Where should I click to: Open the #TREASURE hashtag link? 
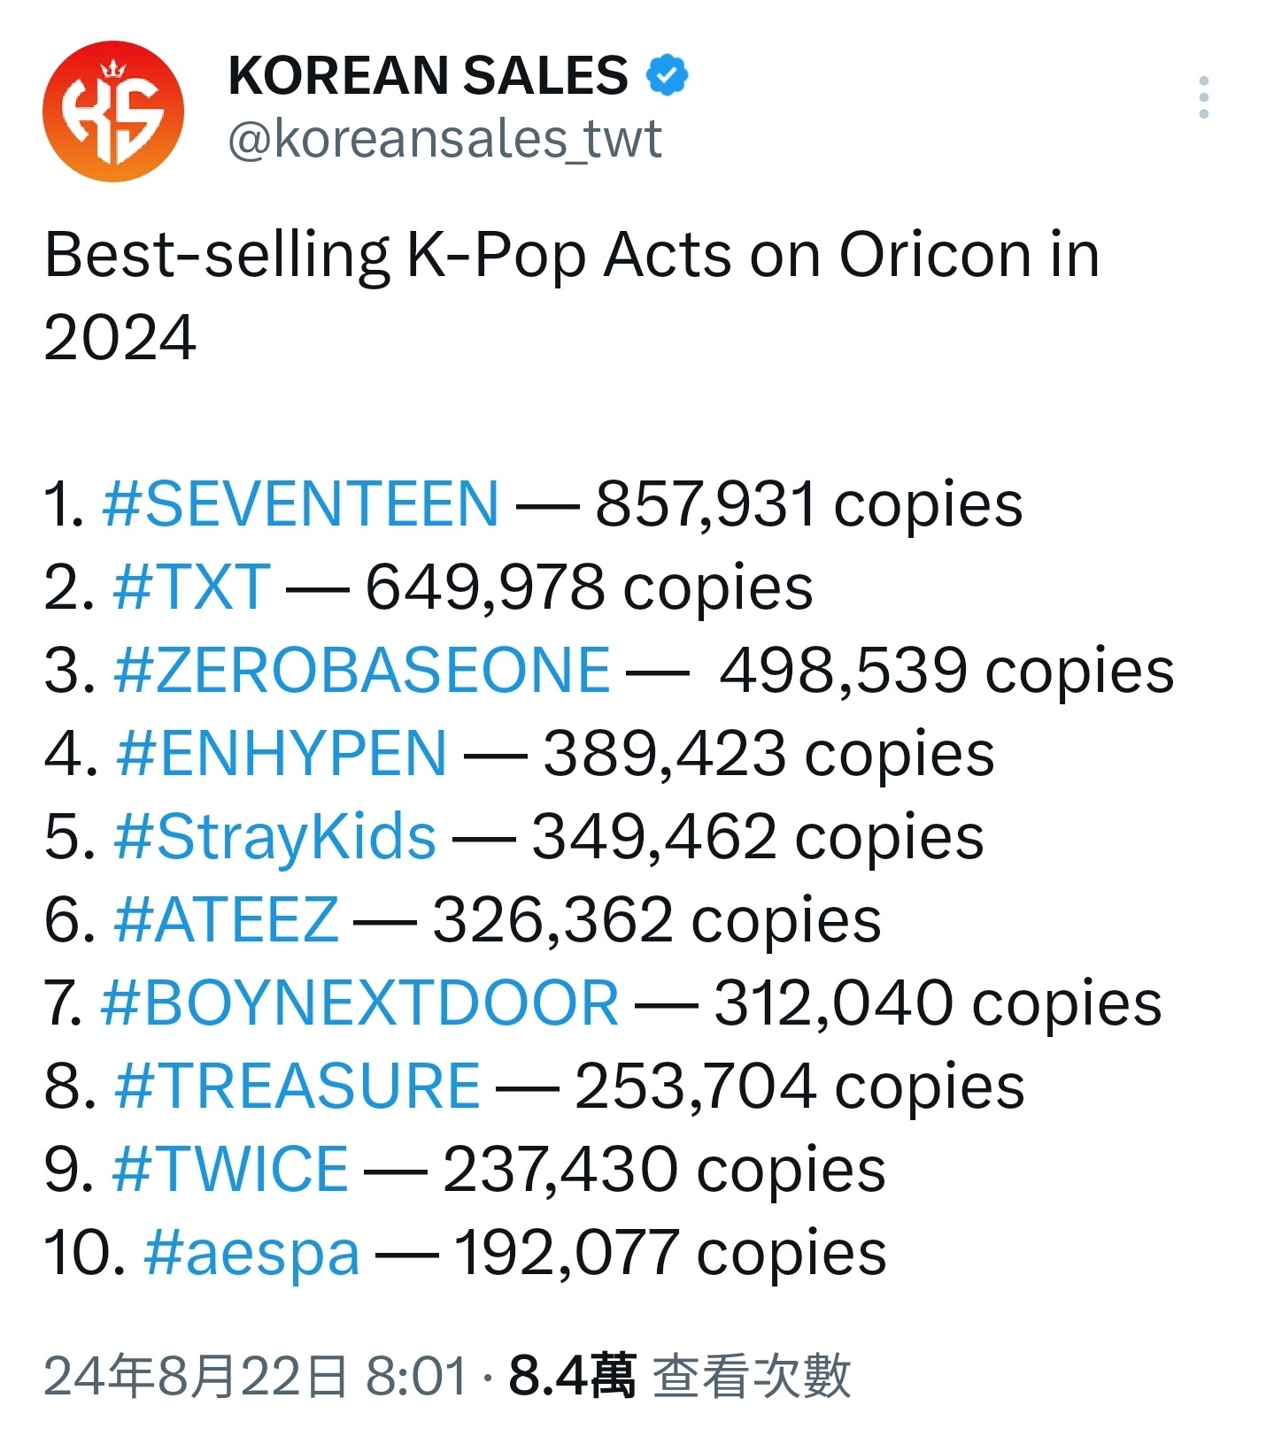[297, 1087]
